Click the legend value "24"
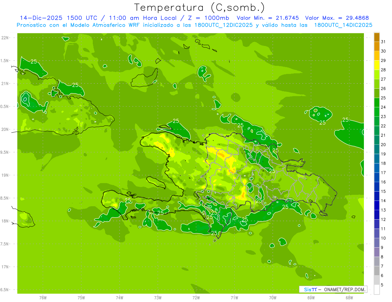This screenshot has height=302, width=392. (x=384, y=107)
